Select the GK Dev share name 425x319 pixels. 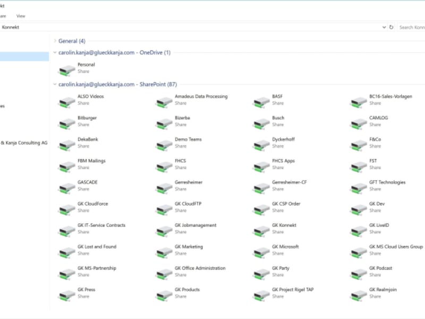pos(377,204)
